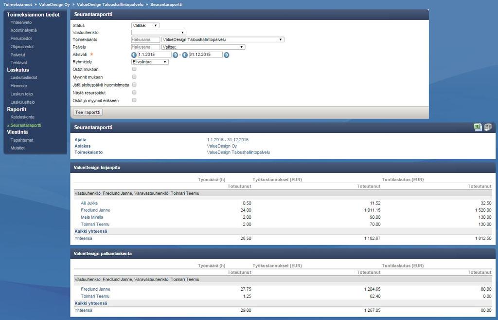Click ValueDesign Taloushallintopalvelu breadcrumb link
The width and height of the screenshot is (498, 320).
tap(110, 4)
